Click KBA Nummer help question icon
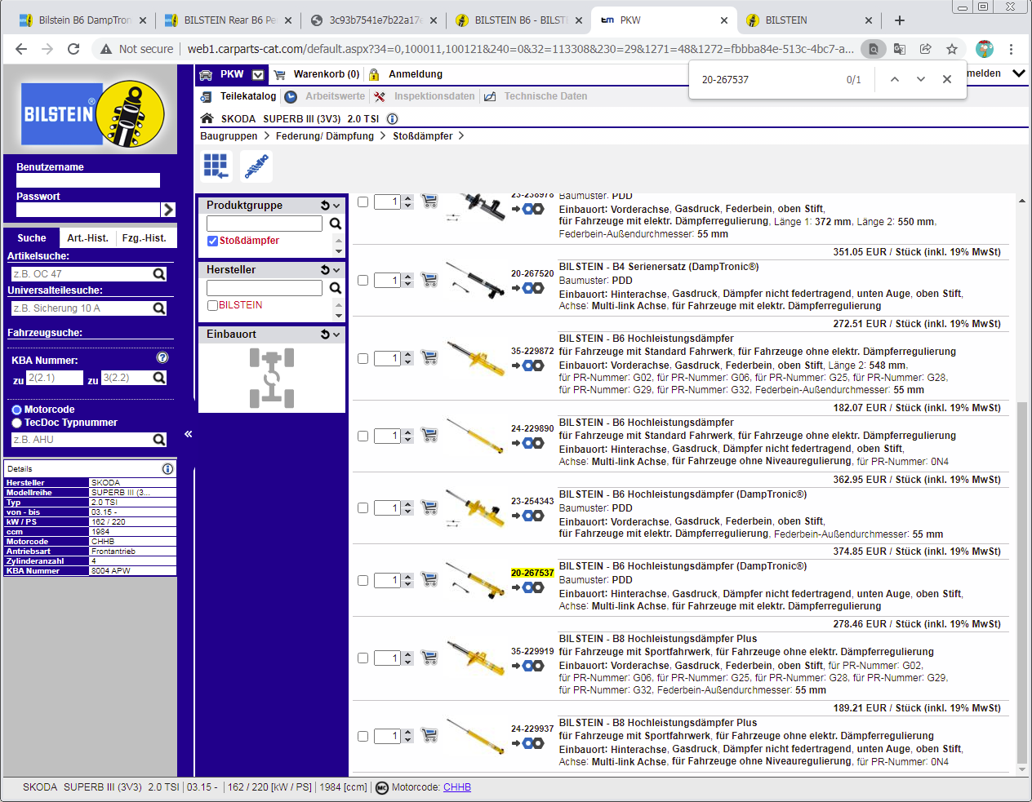 (162, 357)
